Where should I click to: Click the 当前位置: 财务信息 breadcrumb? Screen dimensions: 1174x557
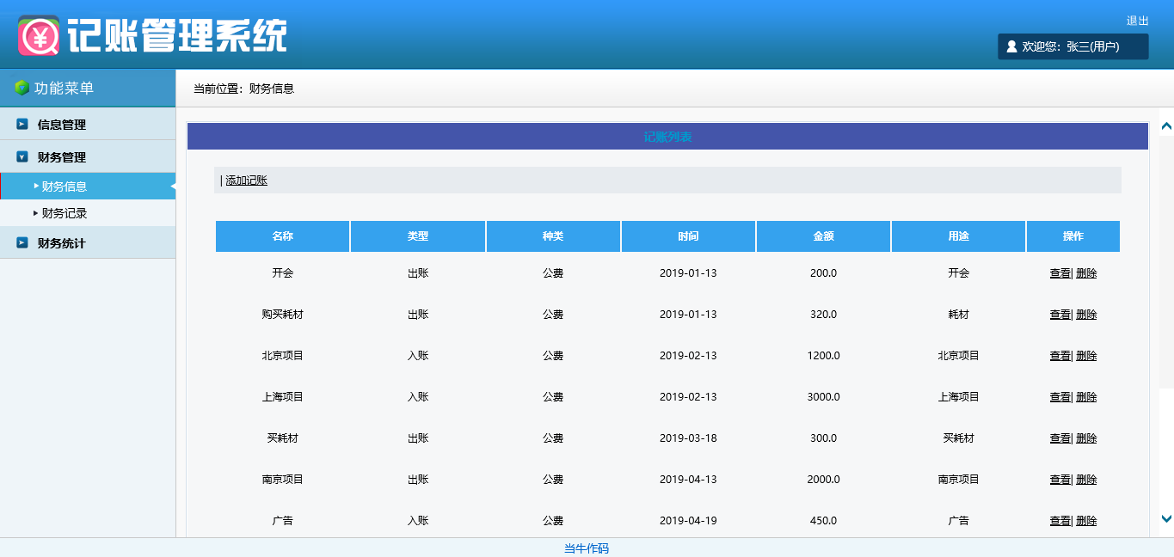[x=243, y=89]
